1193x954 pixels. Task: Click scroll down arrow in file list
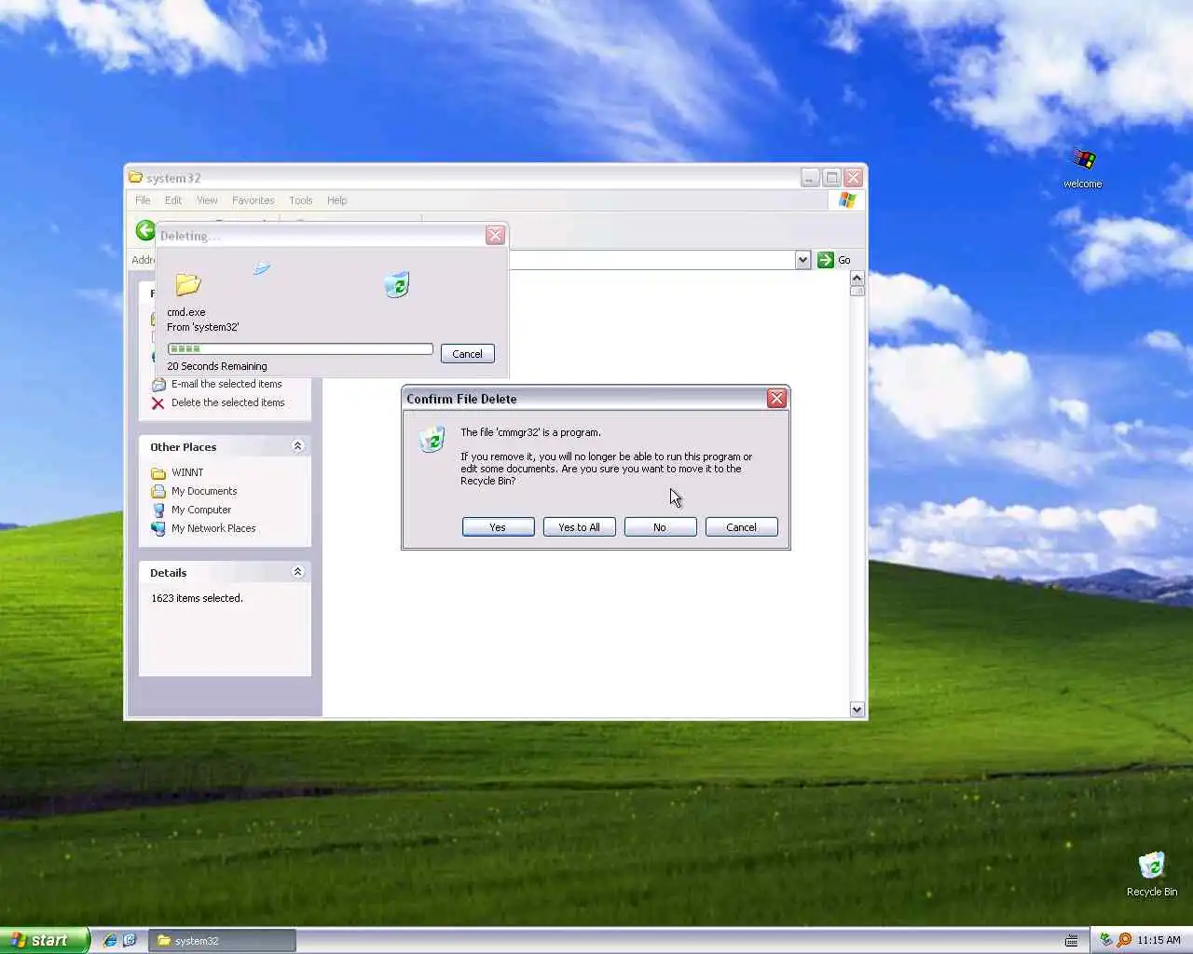point(857,709)
